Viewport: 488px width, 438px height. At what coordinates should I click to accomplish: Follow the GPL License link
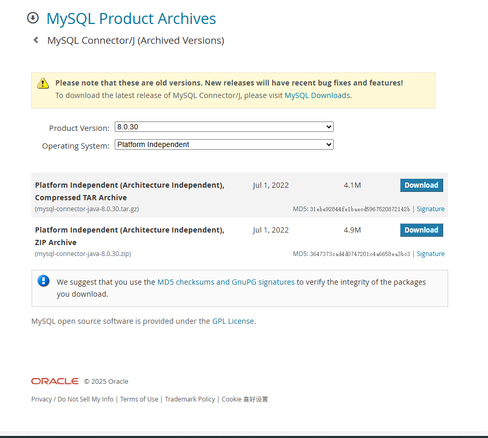(233, 321)
